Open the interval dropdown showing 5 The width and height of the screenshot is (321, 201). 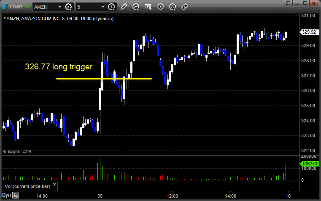click(103, 7)
